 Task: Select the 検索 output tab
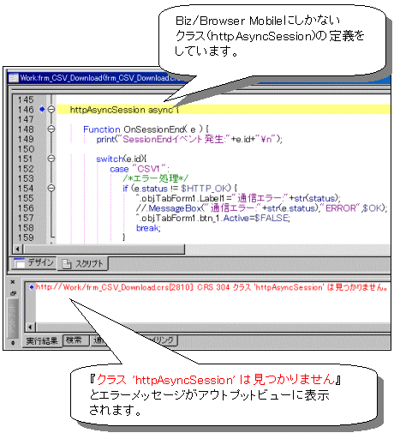coord(74,340)
